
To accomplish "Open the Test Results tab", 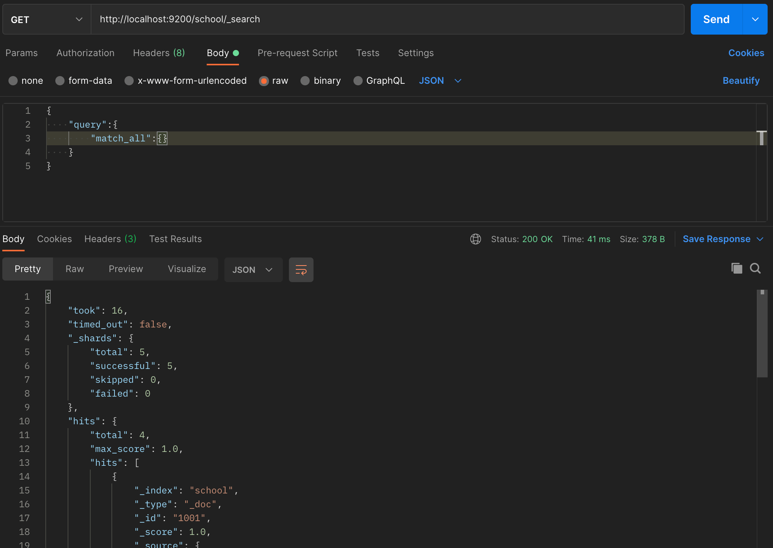I will pos(176,239).
